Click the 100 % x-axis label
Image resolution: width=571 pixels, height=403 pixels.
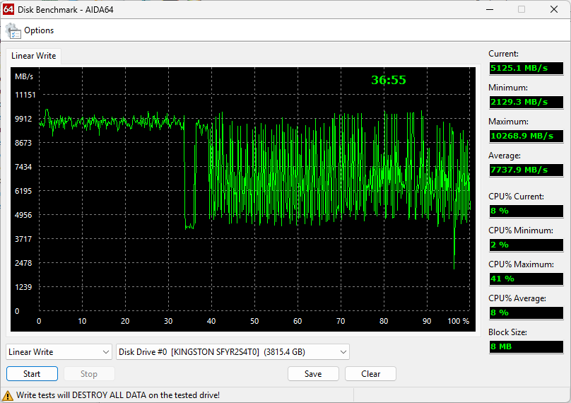pos(458,321)
